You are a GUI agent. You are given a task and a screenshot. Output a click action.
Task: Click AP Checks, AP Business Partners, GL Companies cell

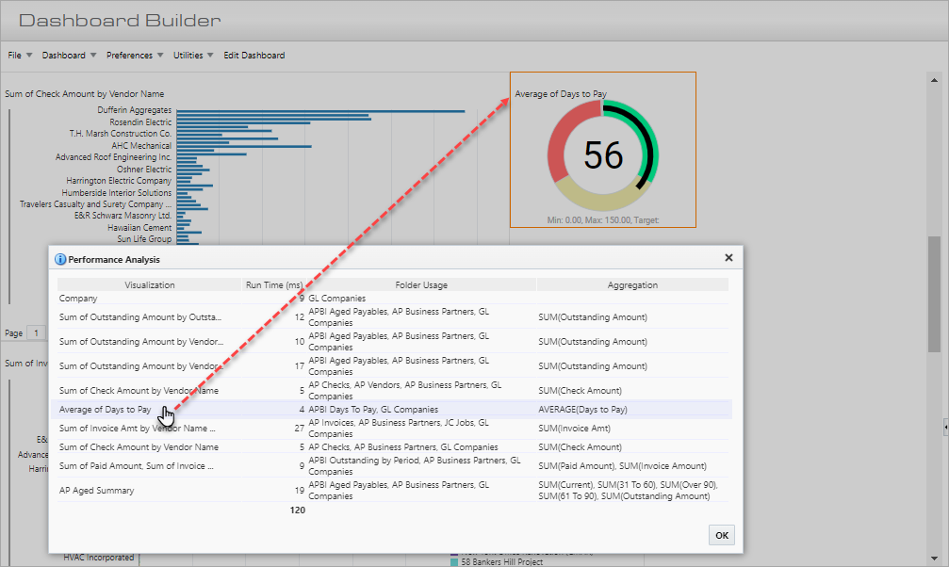403,447
